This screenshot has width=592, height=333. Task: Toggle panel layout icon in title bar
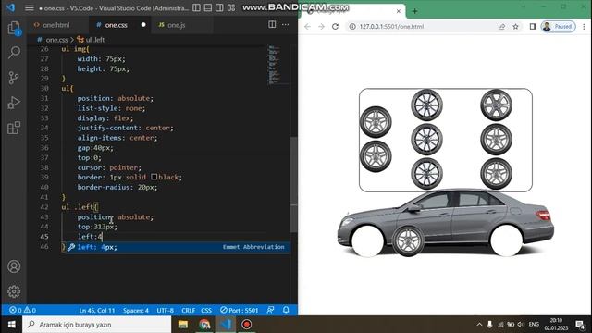(x=207, y=7)
